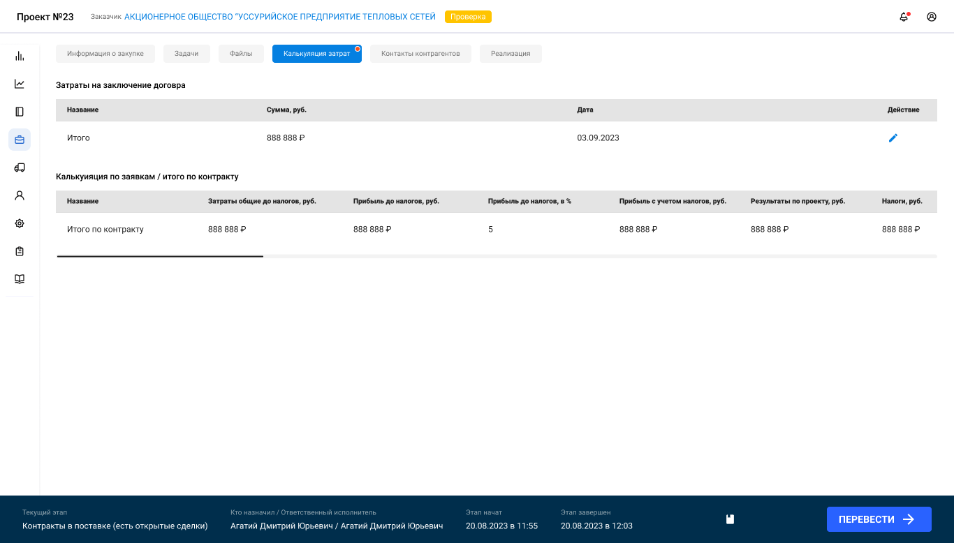Open the line graph analytics sidebar icon
This screenshot has height=543, width=954.
point(20,84)
